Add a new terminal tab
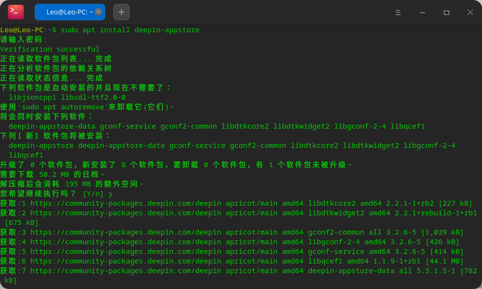The width and height of the screenshot is (482, 289). click(x=121, y=12)
